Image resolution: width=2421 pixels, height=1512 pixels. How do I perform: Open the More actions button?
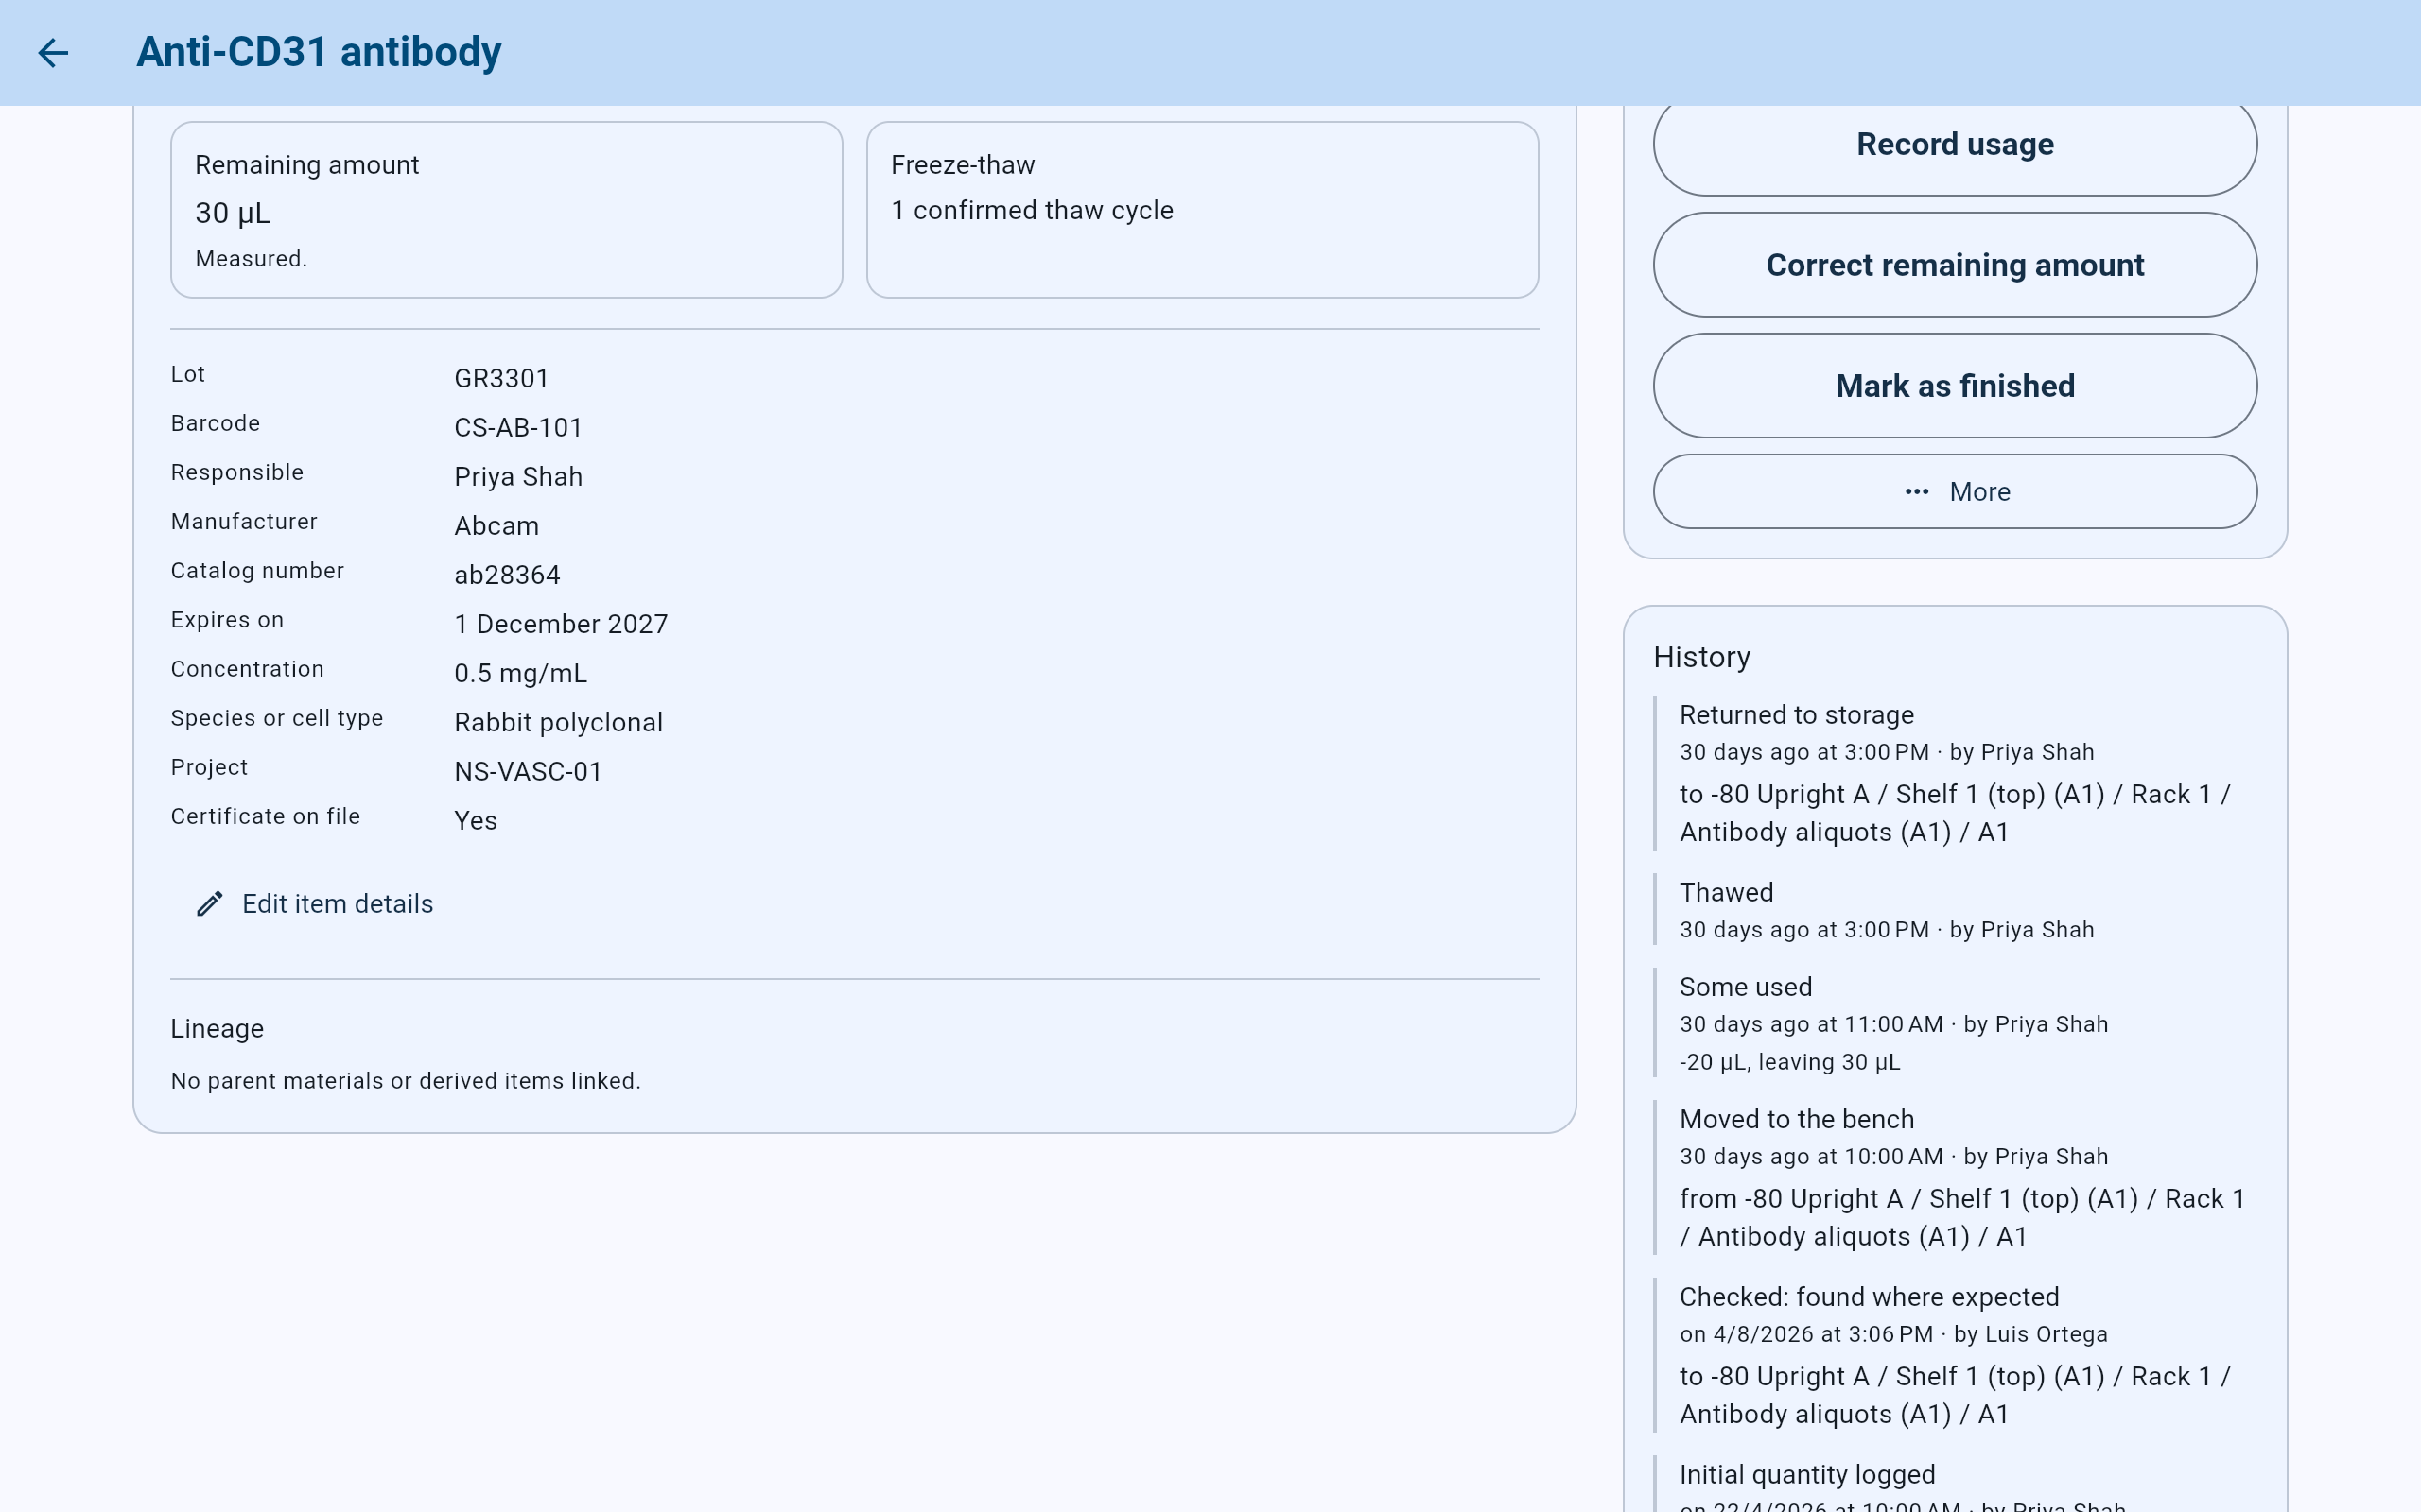1955,492
